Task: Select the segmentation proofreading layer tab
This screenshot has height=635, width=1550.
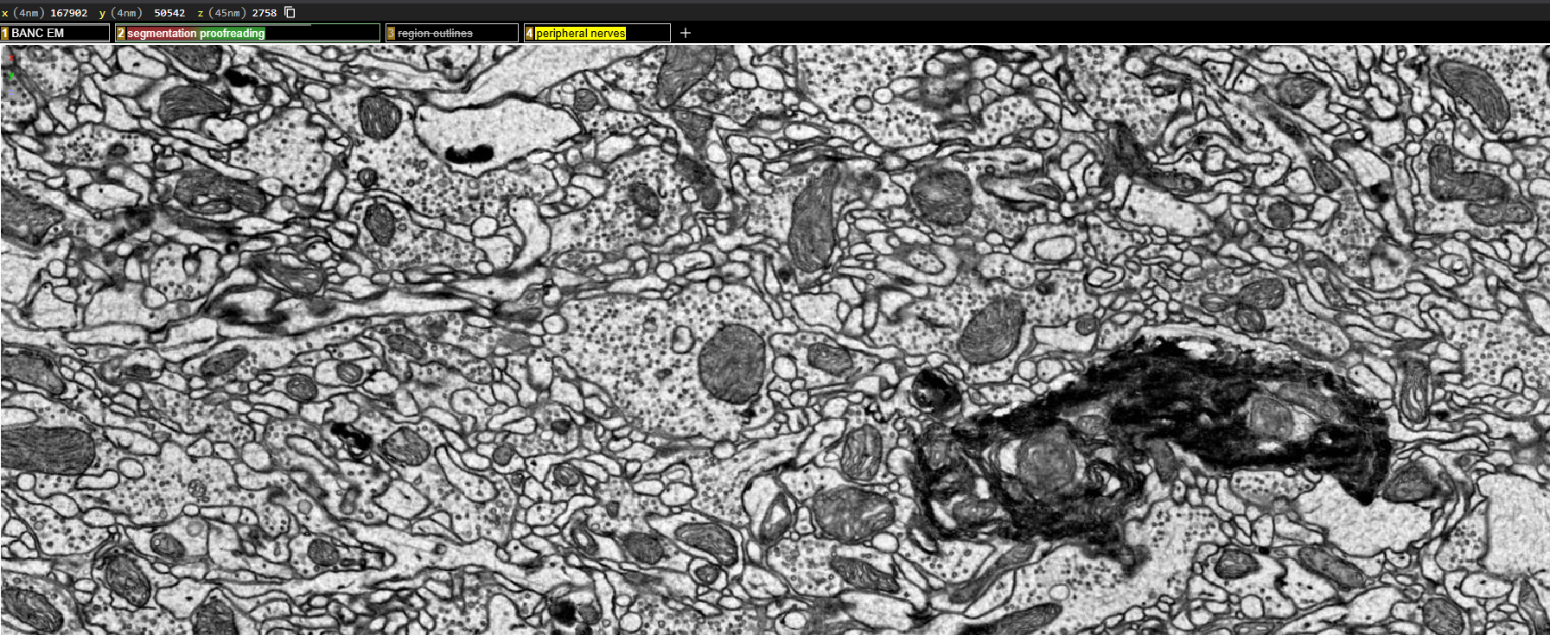Action: pyautogui.click(x=196, y=33)
